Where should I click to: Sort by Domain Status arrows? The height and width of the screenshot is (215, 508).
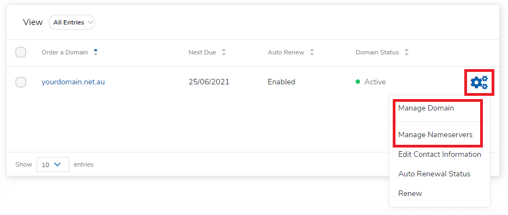point(406,52)
